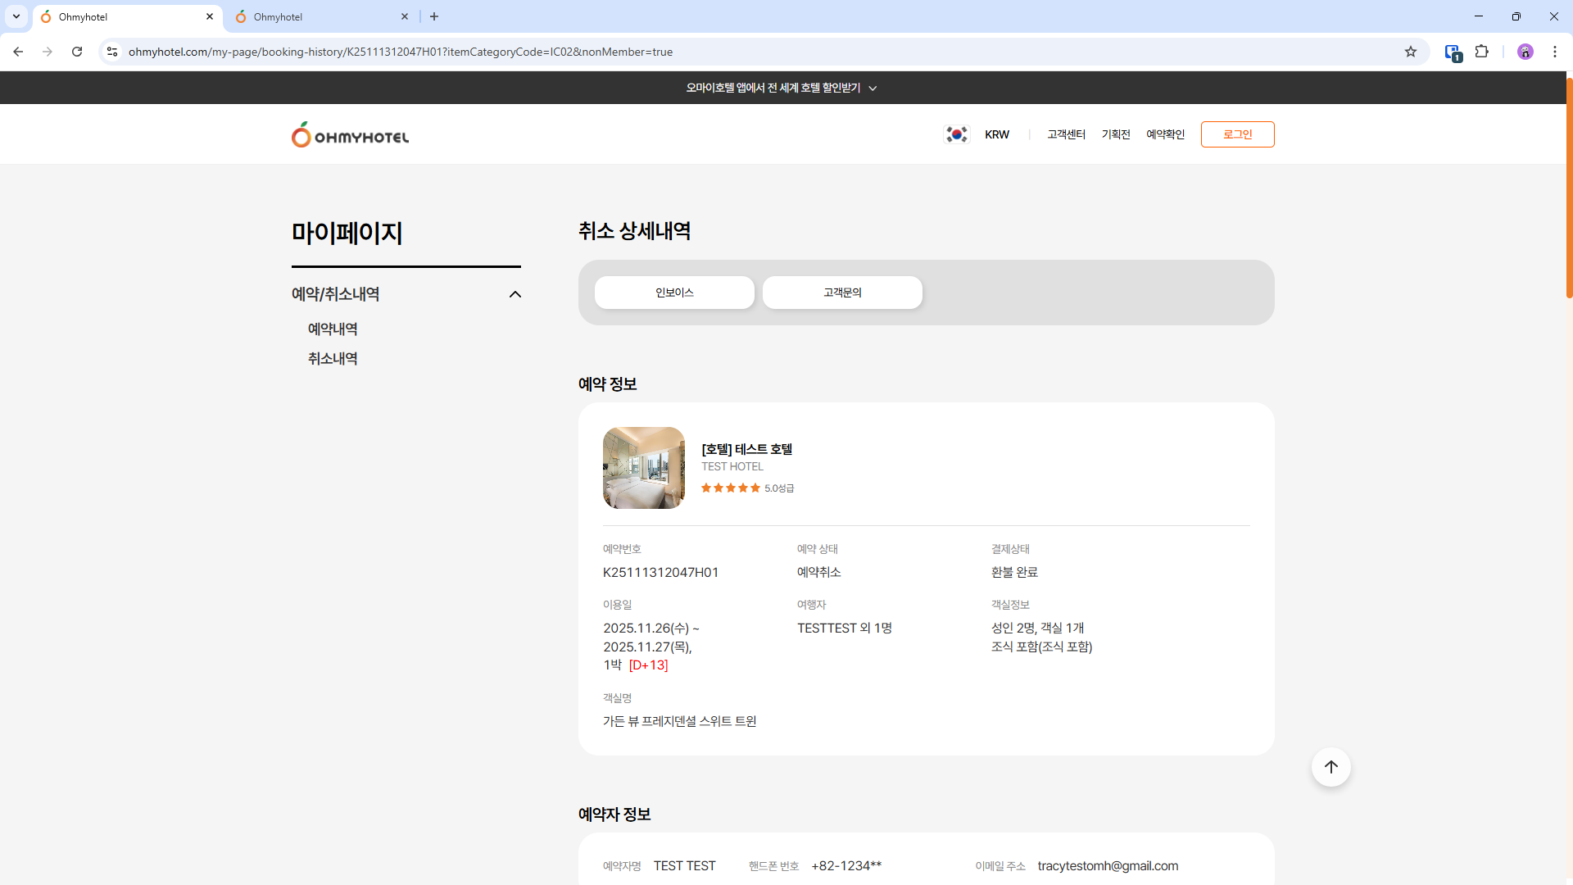Click the browser back arrow
Image resolution: width=1573 pixels, height=885 pixels.
pos(18,52)
